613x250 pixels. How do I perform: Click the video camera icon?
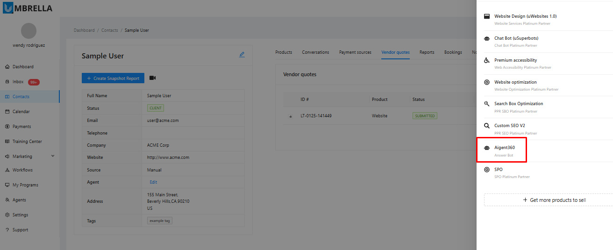point(153,78)
